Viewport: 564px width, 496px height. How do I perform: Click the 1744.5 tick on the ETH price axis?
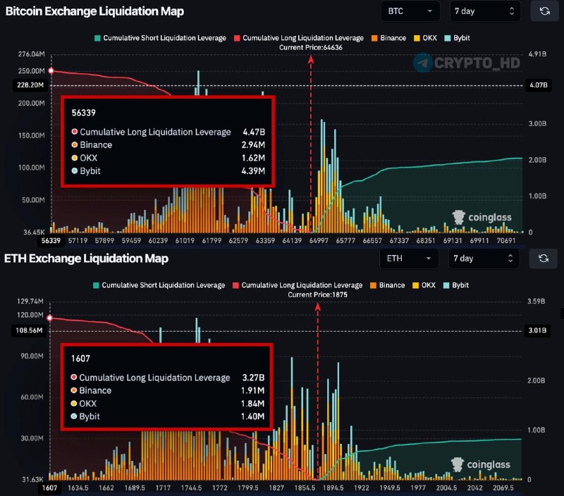point(191,488)
